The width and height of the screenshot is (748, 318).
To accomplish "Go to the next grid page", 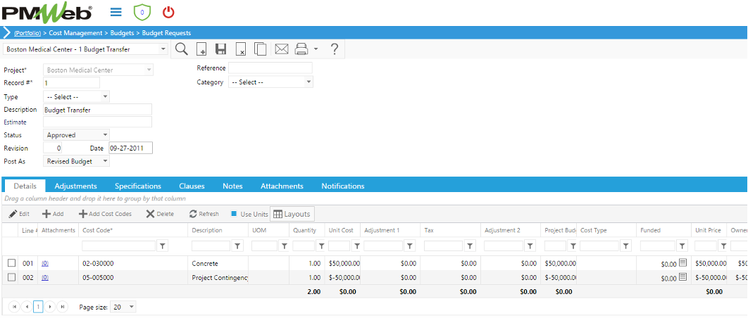I will pos(50,307).
